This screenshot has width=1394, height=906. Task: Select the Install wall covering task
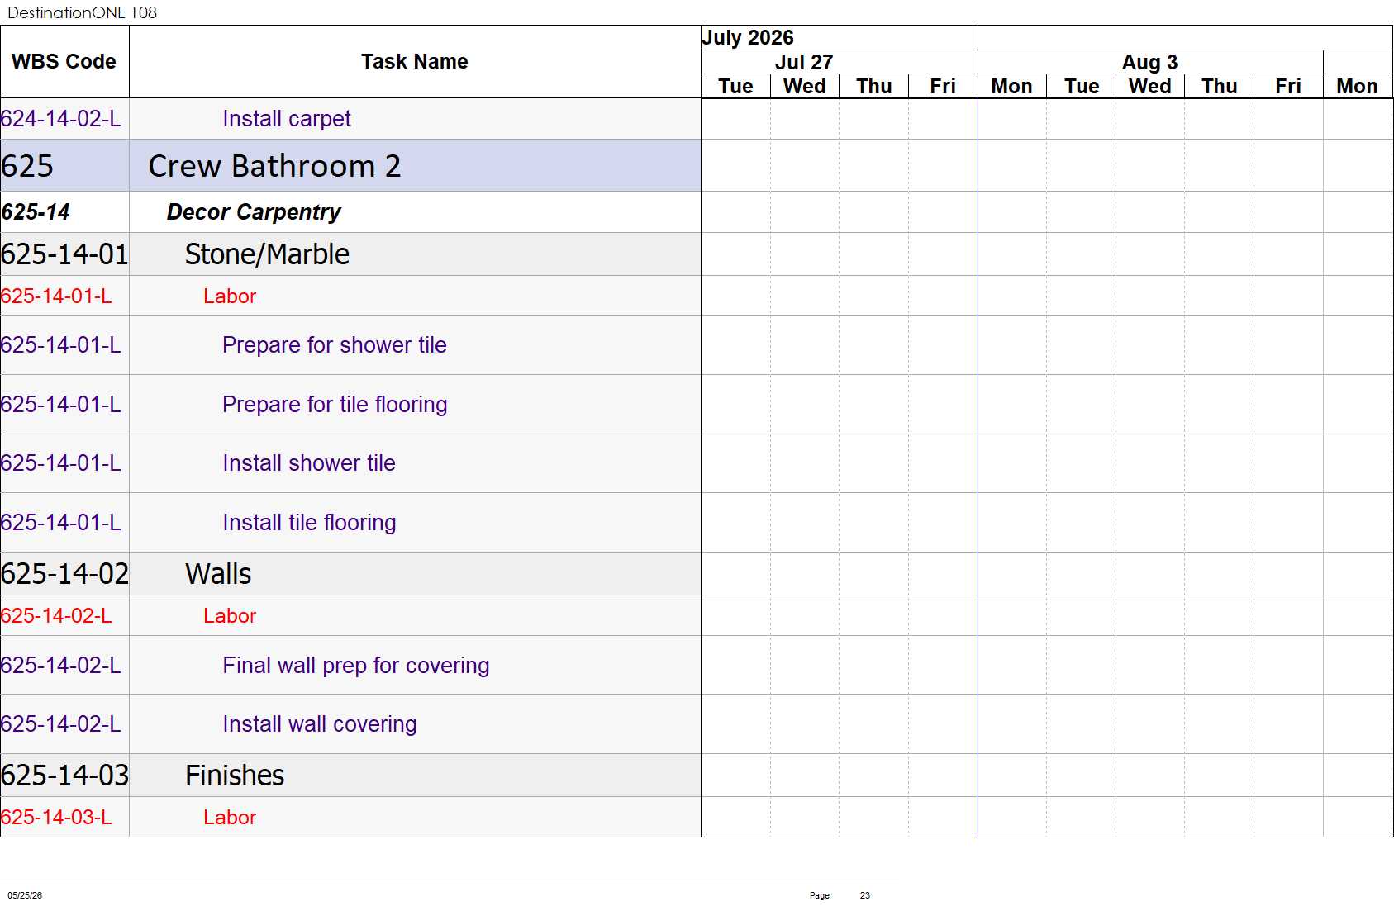point(319,724)
